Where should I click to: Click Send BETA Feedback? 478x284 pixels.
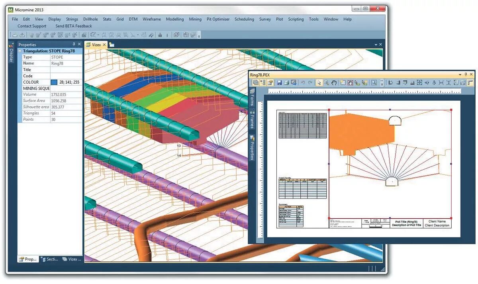coord(74,26)
